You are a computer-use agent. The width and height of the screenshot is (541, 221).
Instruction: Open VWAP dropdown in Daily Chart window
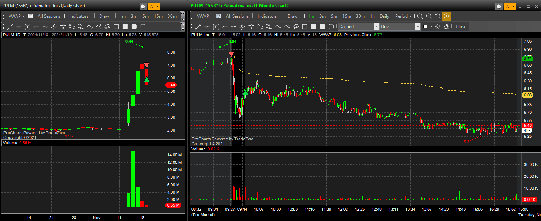click(16, 16)
